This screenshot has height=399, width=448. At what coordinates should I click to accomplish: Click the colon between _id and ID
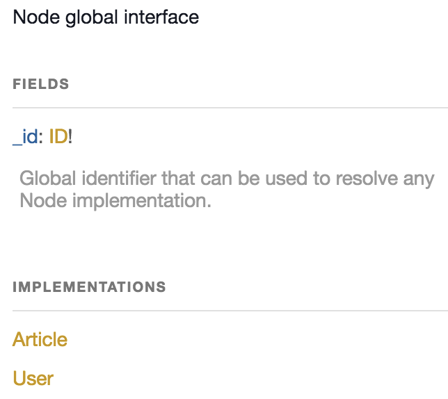point(40,137)
